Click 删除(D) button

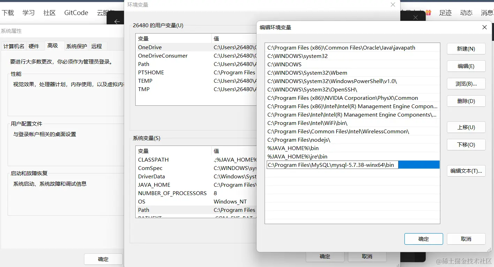[x=466, y=101]
